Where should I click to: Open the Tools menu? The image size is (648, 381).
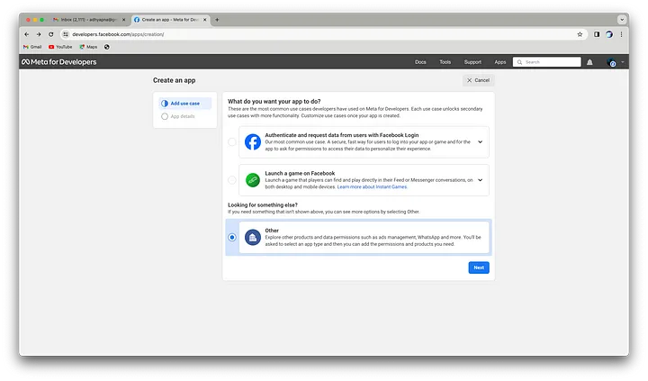pyautogui.click(x=445, y=62)
